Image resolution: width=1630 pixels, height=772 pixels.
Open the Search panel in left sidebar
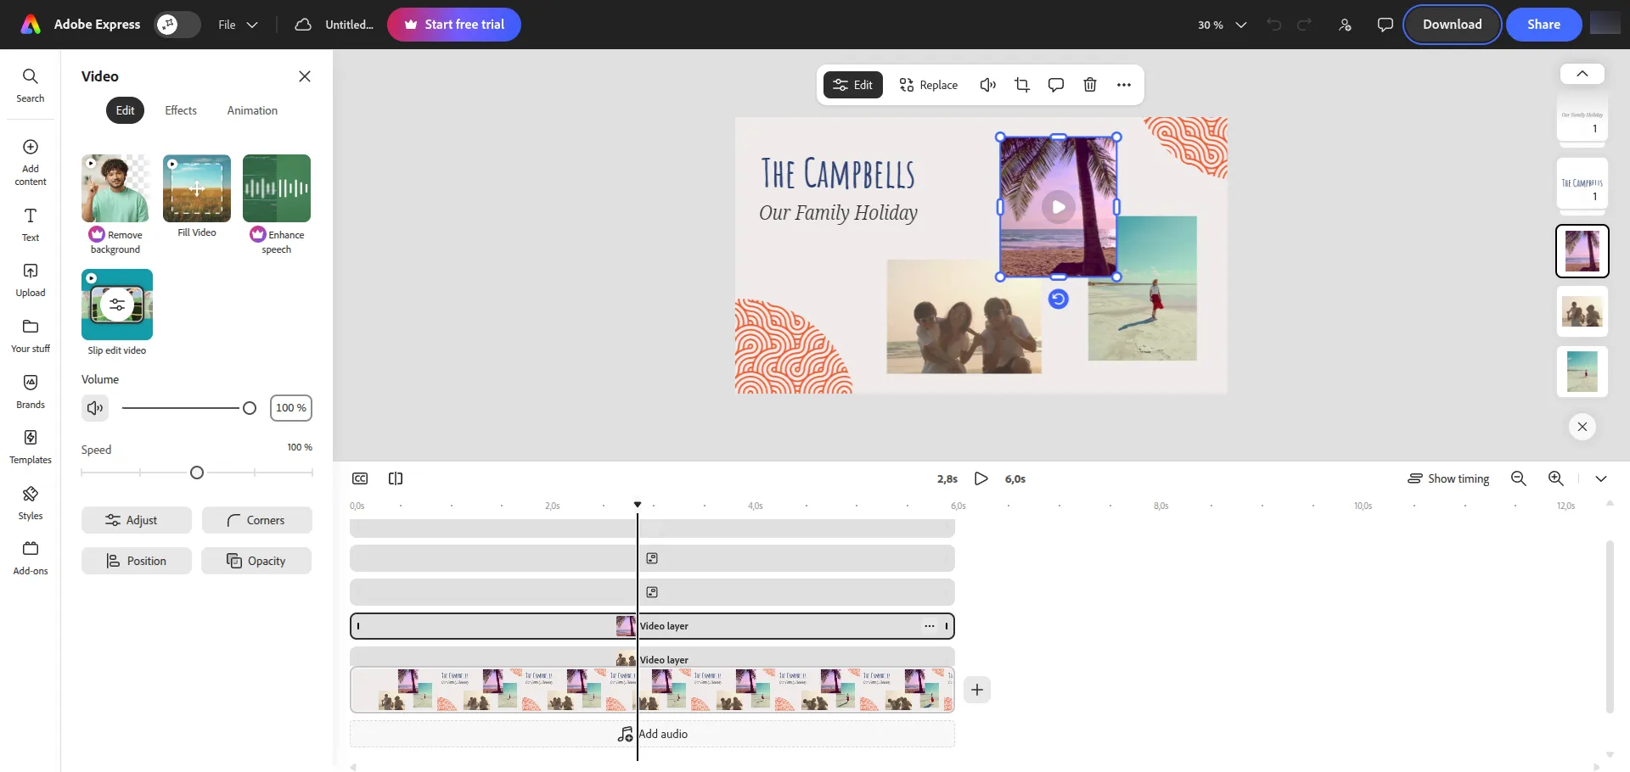point(30,86)
